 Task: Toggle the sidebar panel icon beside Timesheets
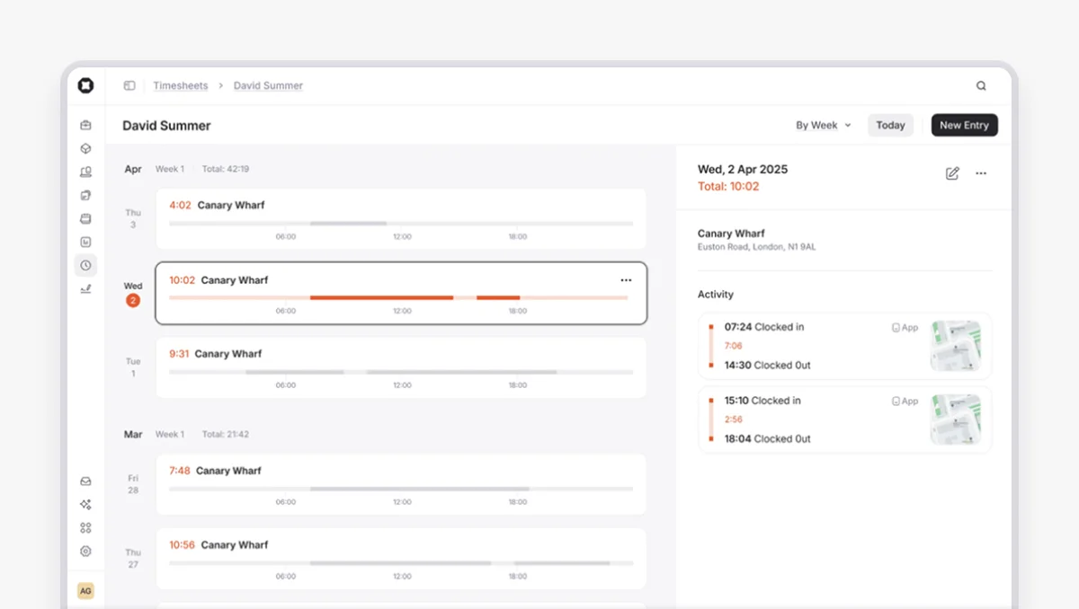(129, 86)
